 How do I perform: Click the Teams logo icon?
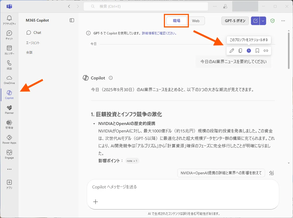[9, 7]
